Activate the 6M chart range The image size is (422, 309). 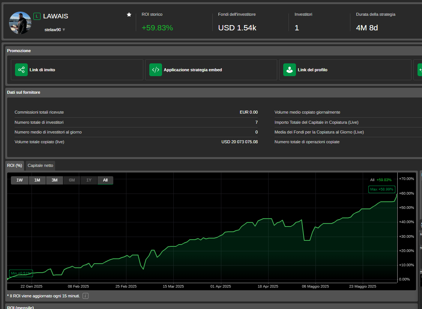[x=71, y=180]
